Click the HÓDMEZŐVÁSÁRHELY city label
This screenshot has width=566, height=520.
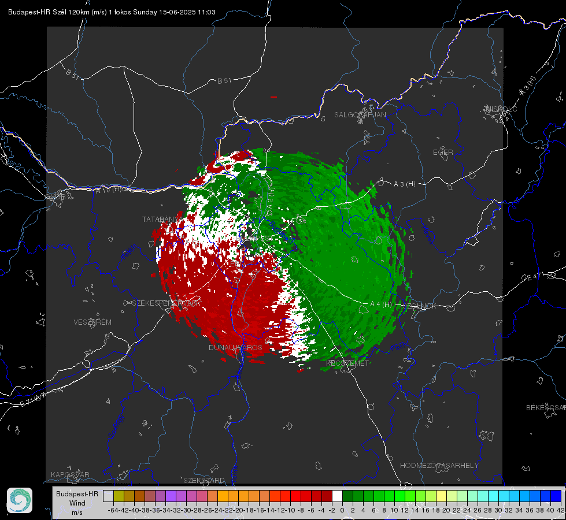coord(439,466)
